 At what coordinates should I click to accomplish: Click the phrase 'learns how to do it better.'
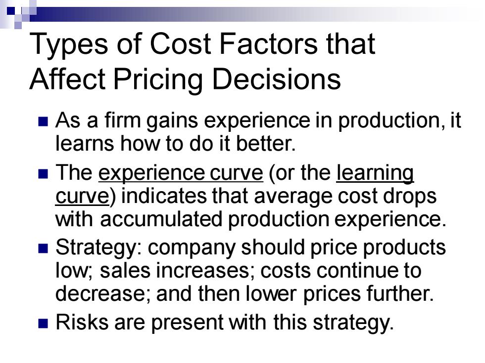pyautogui.click(x=175, y=144)
